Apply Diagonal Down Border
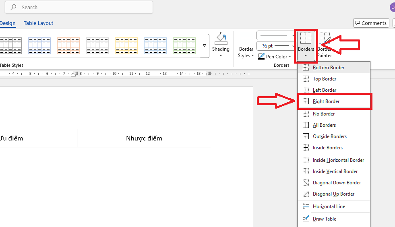395x227 pixels. coord(337,183)
